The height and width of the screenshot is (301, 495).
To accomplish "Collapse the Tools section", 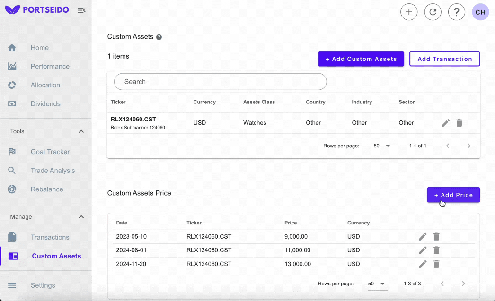I will pos(81,131).
